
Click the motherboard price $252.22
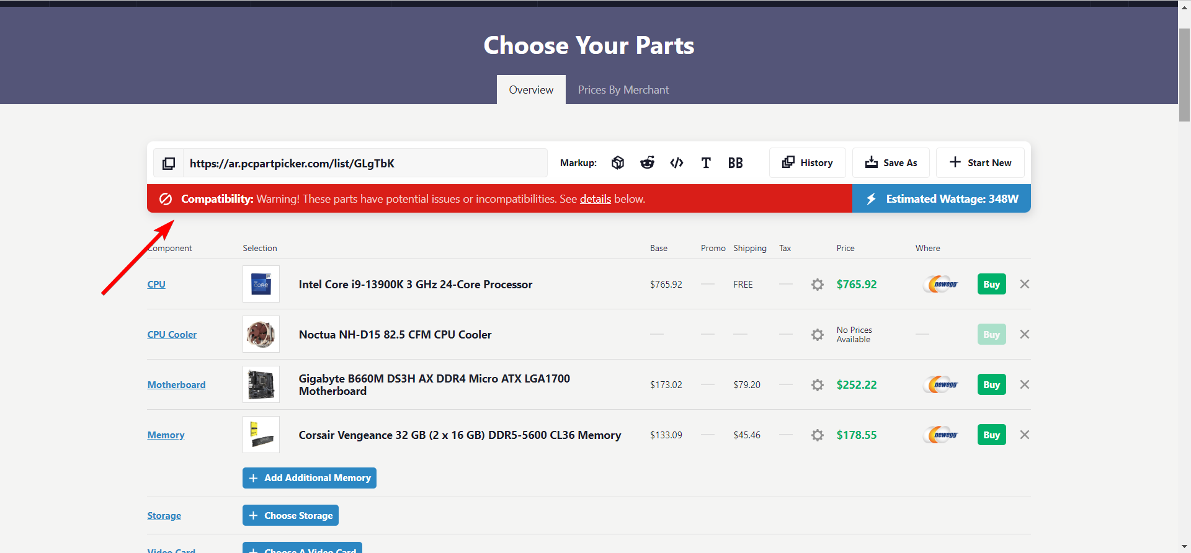coord(857,384)
